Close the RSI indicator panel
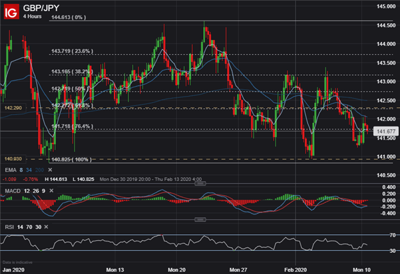 point(46,227)
